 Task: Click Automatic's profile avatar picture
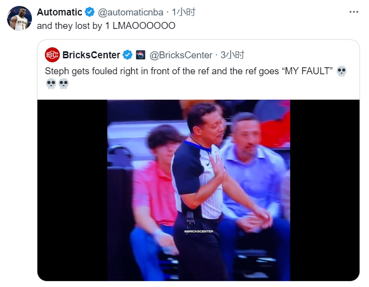tap(19, 18)
